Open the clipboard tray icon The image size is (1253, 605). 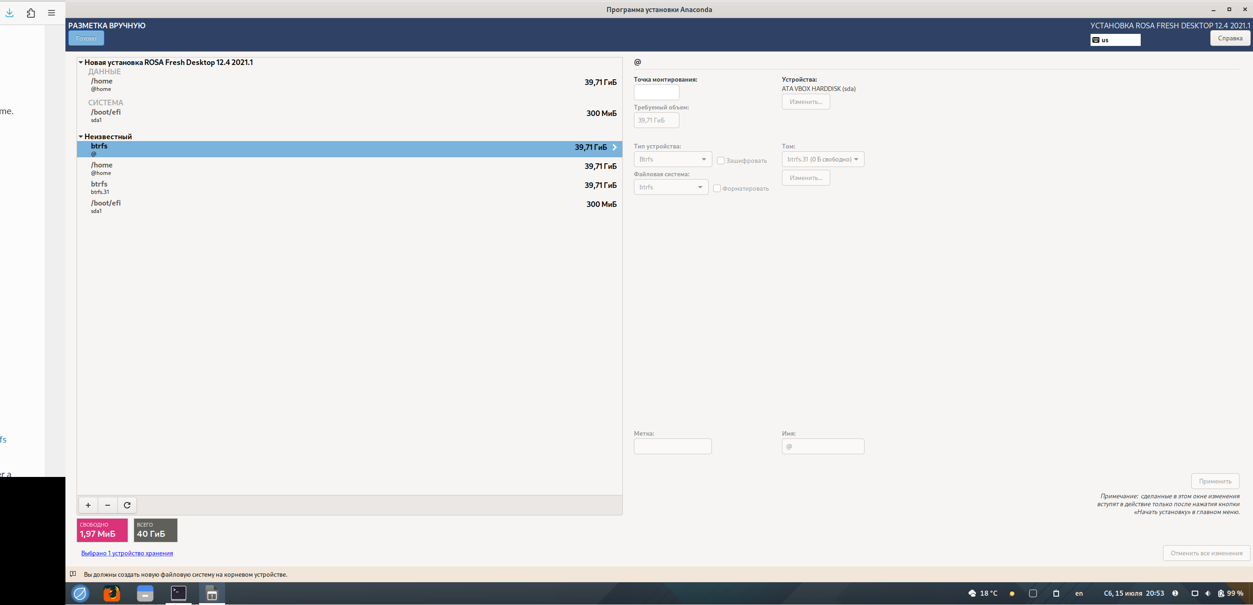click(1056, 593)
